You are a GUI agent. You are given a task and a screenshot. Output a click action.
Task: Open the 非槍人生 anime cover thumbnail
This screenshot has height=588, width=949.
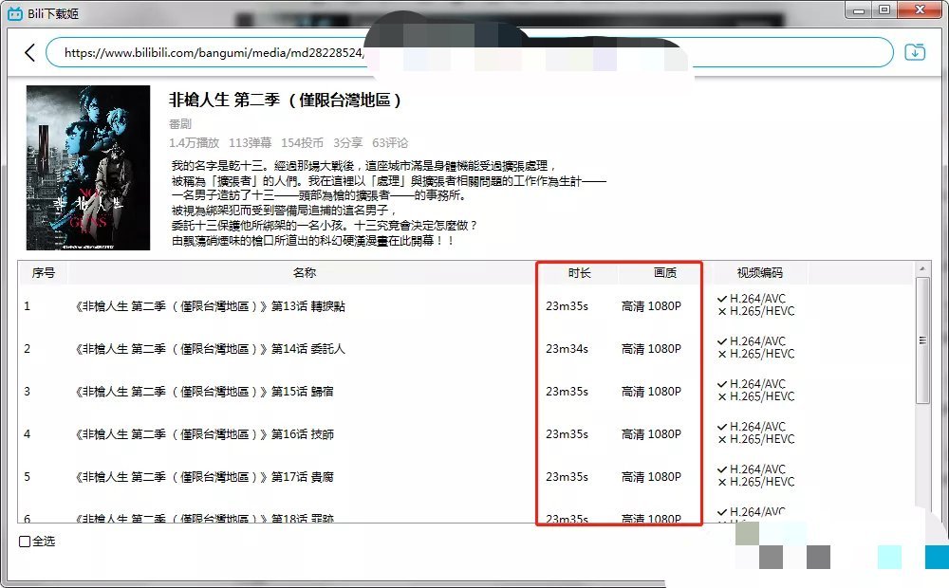[x=88, y=168]
